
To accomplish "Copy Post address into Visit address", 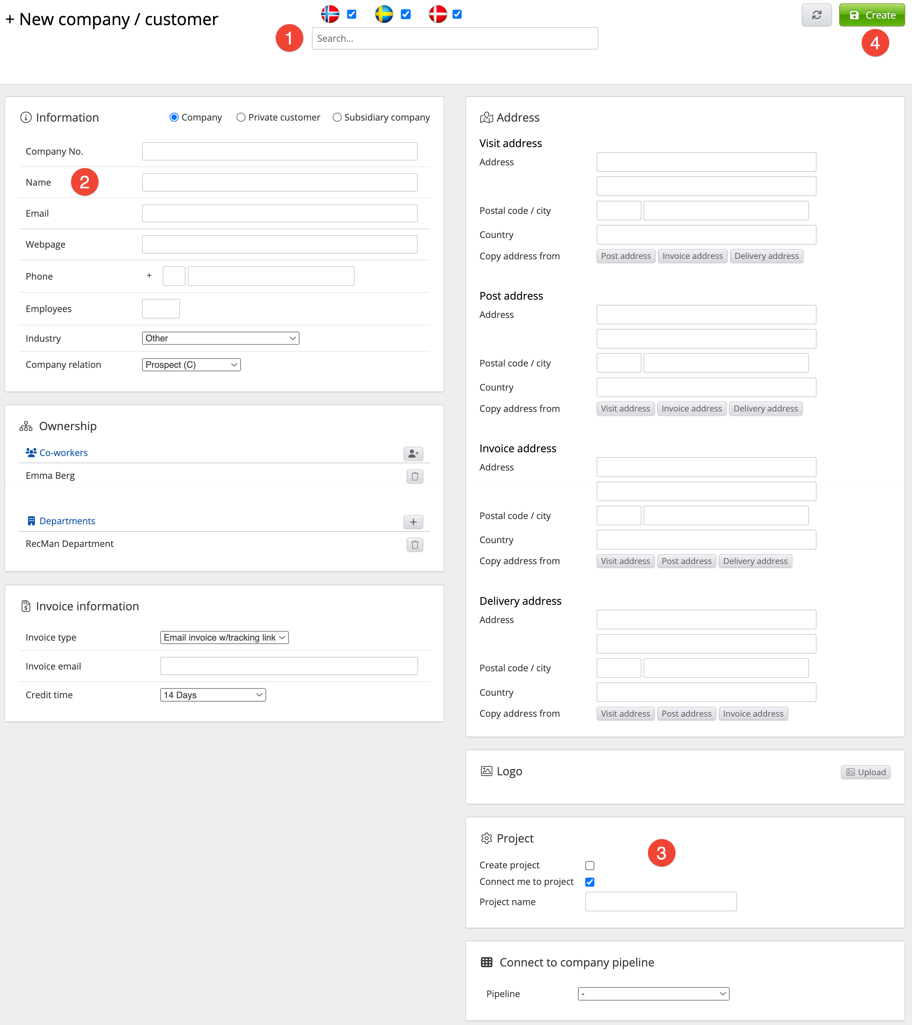I will pyautogui.click(x=625, y=256).
